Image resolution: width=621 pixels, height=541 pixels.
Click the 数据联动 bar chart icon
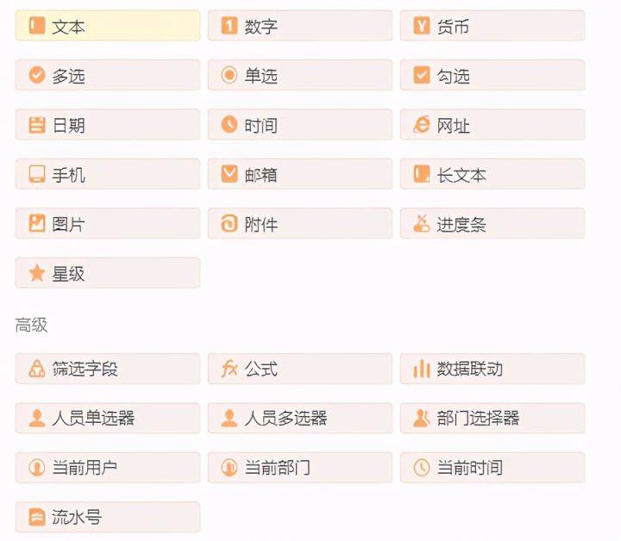tap(421, 369)
